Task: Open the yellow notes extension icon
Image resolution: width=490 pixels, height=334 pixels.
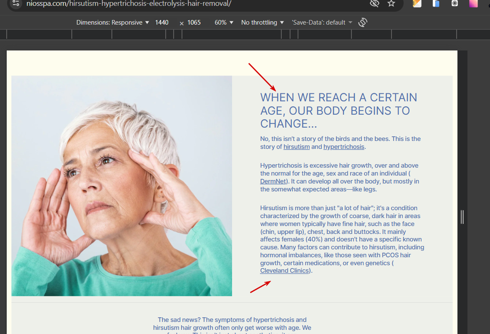Action: [417, 3]
